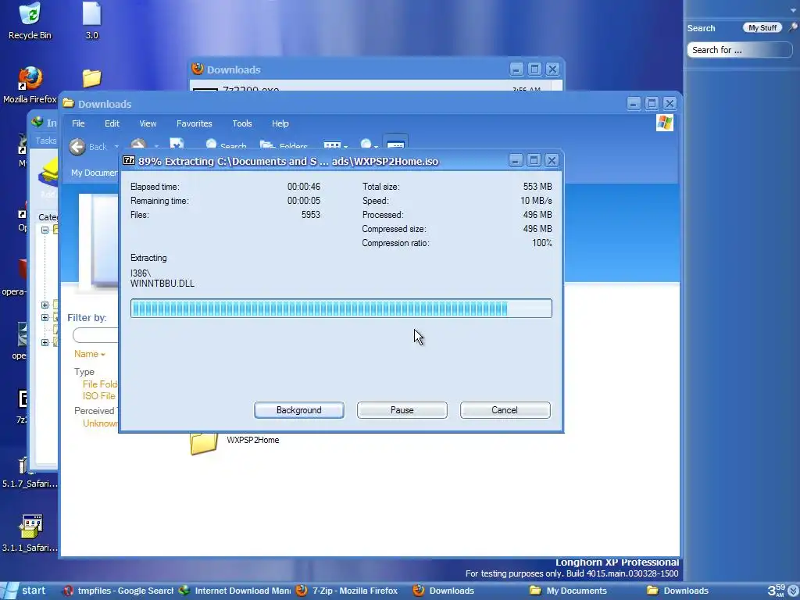This screenshot has width=800, height=600.
Task: Click the My Documents breadcrumb in Downloads
Action: 95,173
